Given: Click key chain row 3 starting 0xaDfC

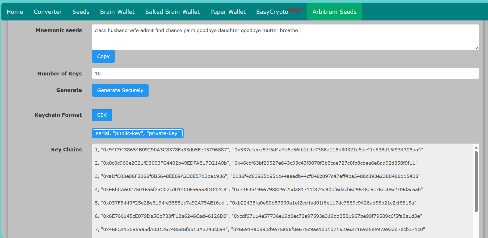Looking at the screenshot, I should [258, 176].
